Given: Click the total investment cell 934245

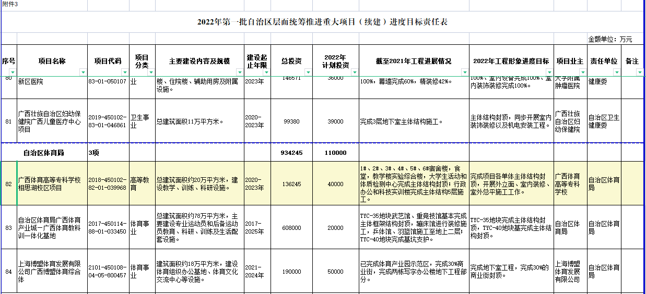Looking at the screenshot, I should coord(291,153).
